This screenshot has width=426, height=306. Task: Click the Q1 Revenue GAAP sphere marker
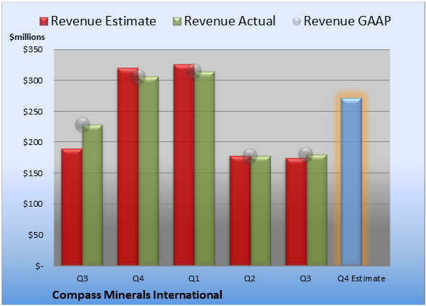(x=194, y=71)
